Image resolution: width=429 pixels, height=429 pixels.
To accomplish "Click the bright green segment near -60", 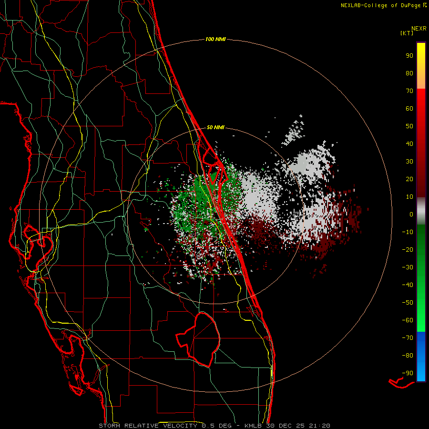I will (x=421, y=320).
